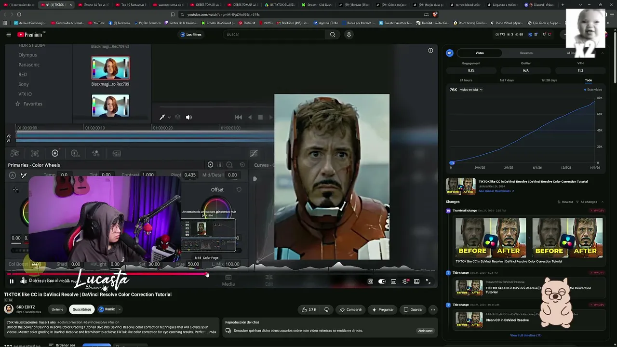The height and width of the screenshot is (347, 617).
Task: Click the Suscribirse button
Action: click(x=81, y=309)
